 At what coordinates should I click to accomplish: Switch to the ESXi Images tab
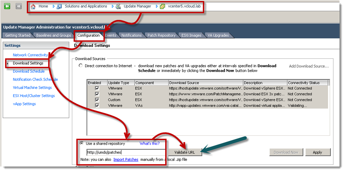(191, 35)
